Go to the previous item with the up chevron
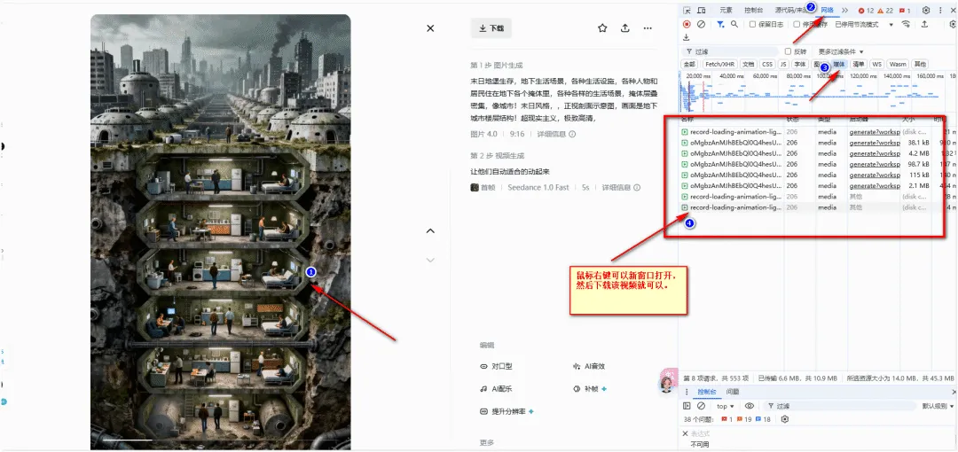This screenshot has height=452, width=958. click(430, 230)
